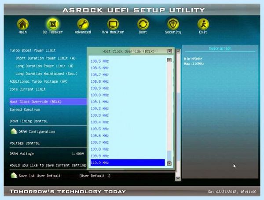Choose 109.3 MHz from the list
The image size is (264, 200).
[x=100, y=115]
